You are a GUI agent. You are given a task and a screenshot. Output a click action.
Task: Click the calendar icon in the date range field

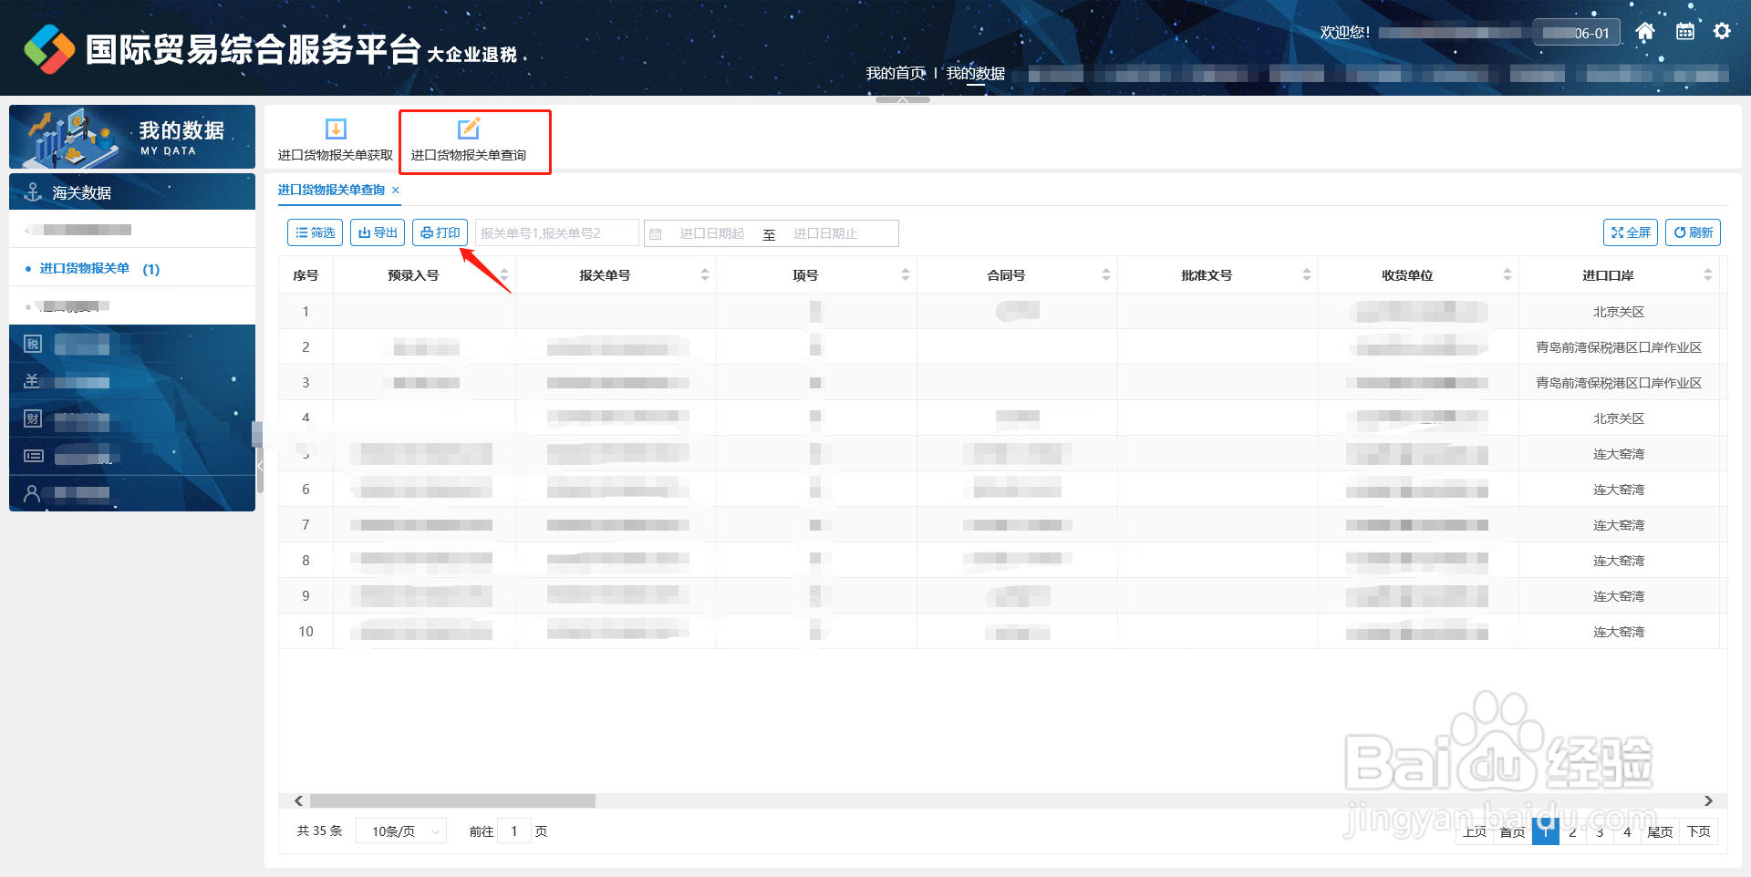coord(655,234)
